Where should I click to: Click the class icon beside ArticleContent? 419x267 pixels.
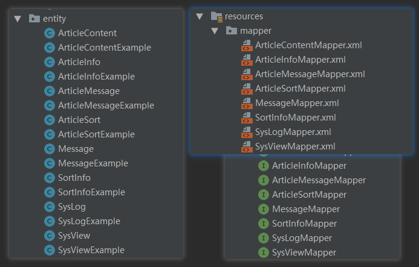[x=50, y=33]
